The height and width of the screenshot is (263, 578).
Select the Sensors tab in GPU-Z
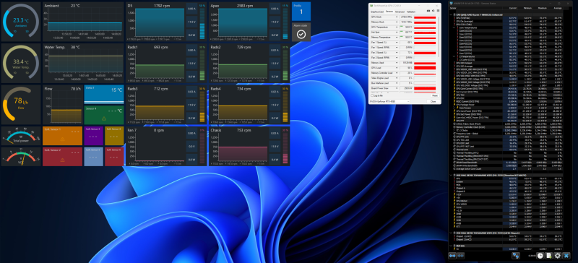(x=389, y=12)
